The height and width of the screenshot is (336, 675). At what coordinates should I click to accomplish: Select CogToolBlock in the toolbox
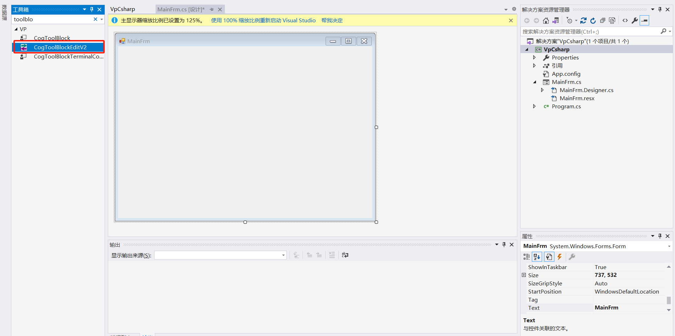(x=52, y=38)
